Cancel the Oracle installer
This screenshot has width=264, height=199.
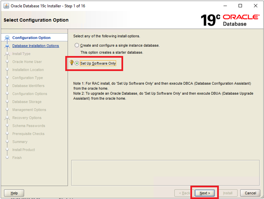tap(250, 193)
